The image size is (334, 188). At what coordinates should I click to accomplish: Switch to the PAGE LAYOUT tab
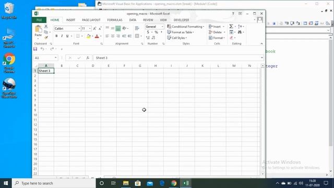[x=91, y=20]
